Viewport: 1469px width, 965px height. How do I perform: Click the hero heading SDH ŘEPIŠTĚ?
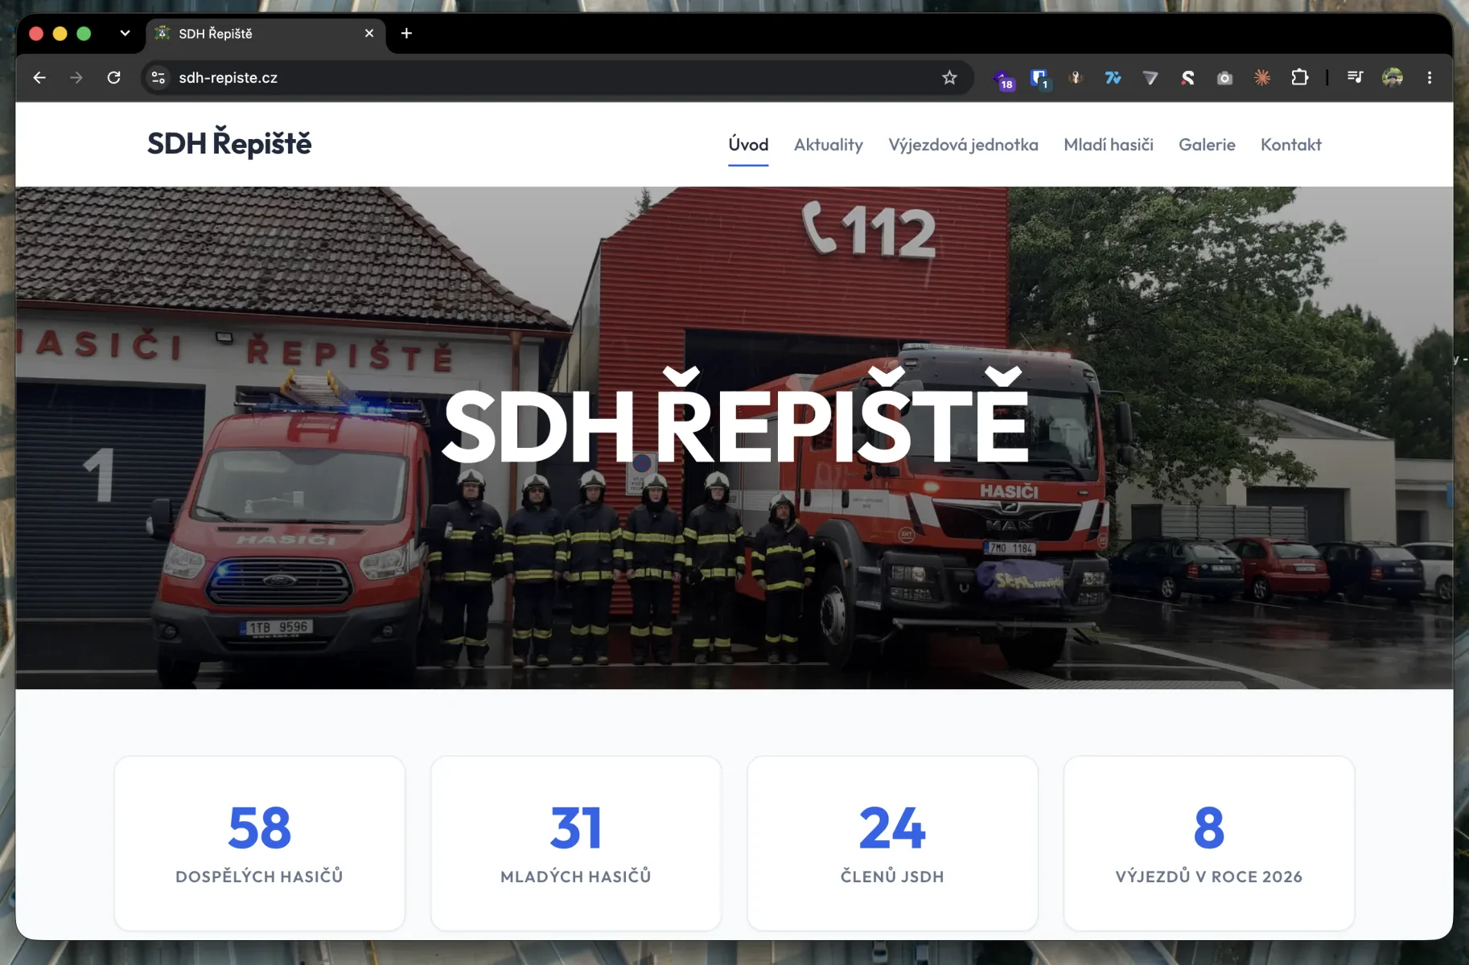735,417
